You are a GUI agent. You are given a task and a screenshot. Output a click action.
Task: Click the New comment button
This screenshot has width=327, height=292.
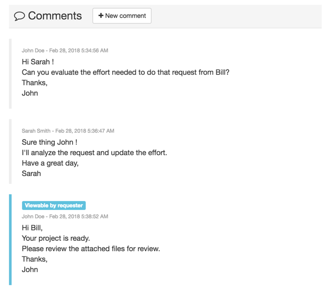(x=122, y=16)
